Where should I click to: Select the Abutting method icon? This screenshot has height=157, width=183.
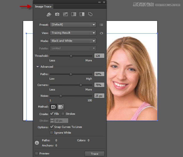pos(53,107)
